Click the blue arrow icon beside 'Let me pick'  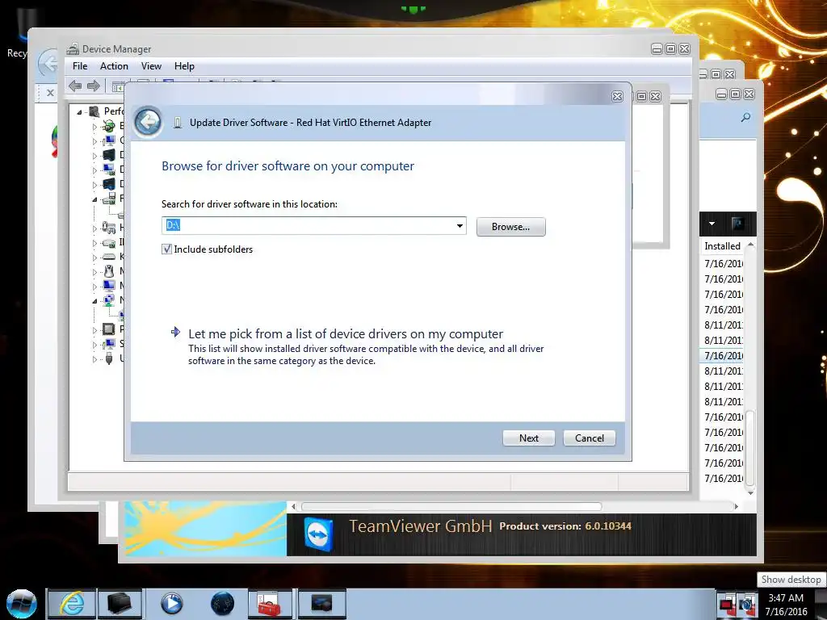point(175,332)
